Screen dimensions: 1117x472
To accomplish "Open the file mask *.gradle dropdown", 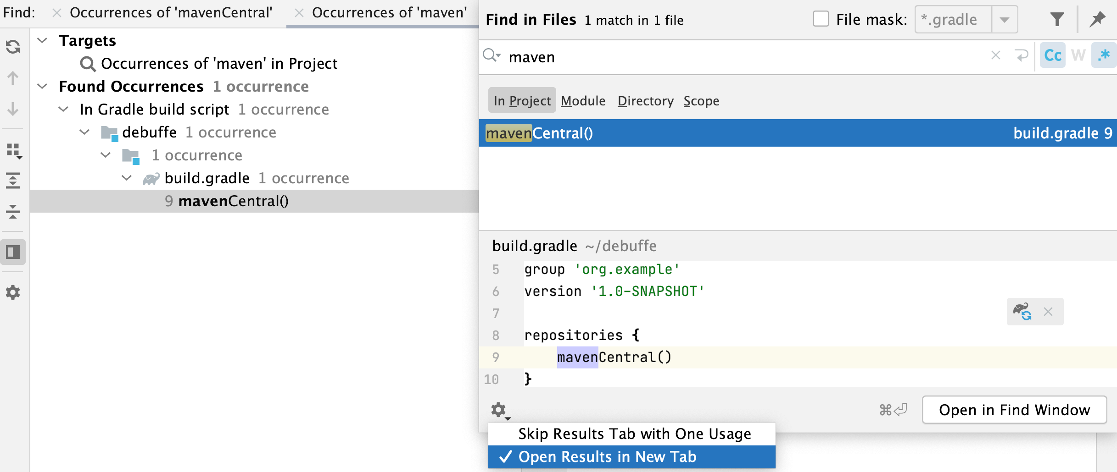I will pyautogui.click(x=1004, y=20).
